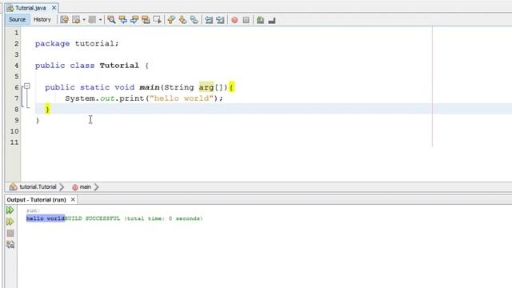Re-run the project in Output panel

coord(10,210)
